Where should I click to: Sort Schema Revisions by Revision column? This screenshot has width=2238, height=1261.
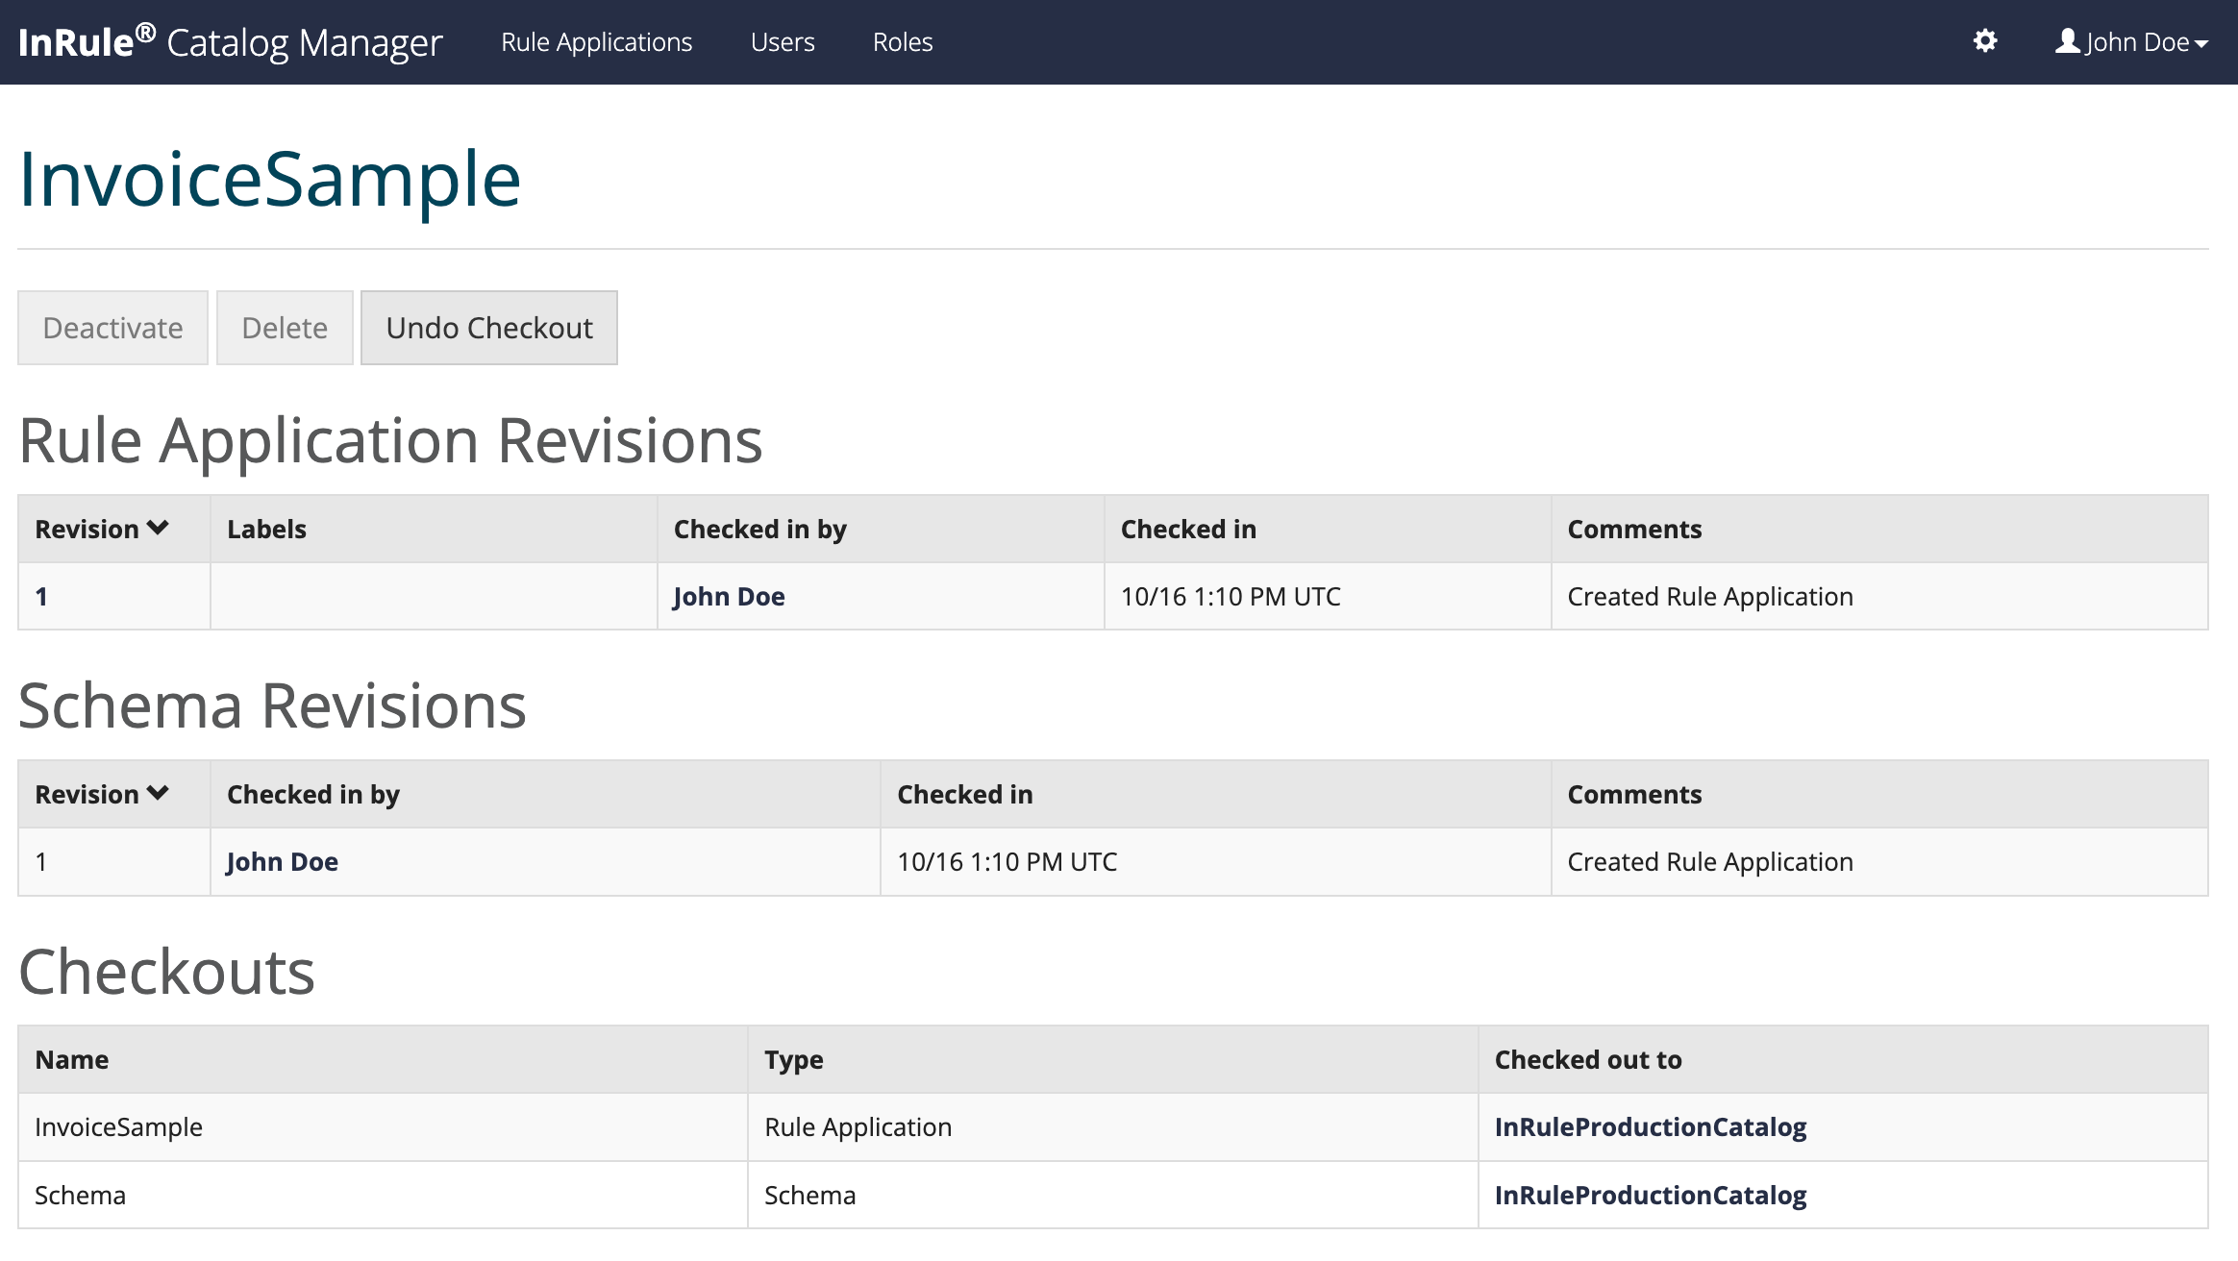[x=100, y=793]
